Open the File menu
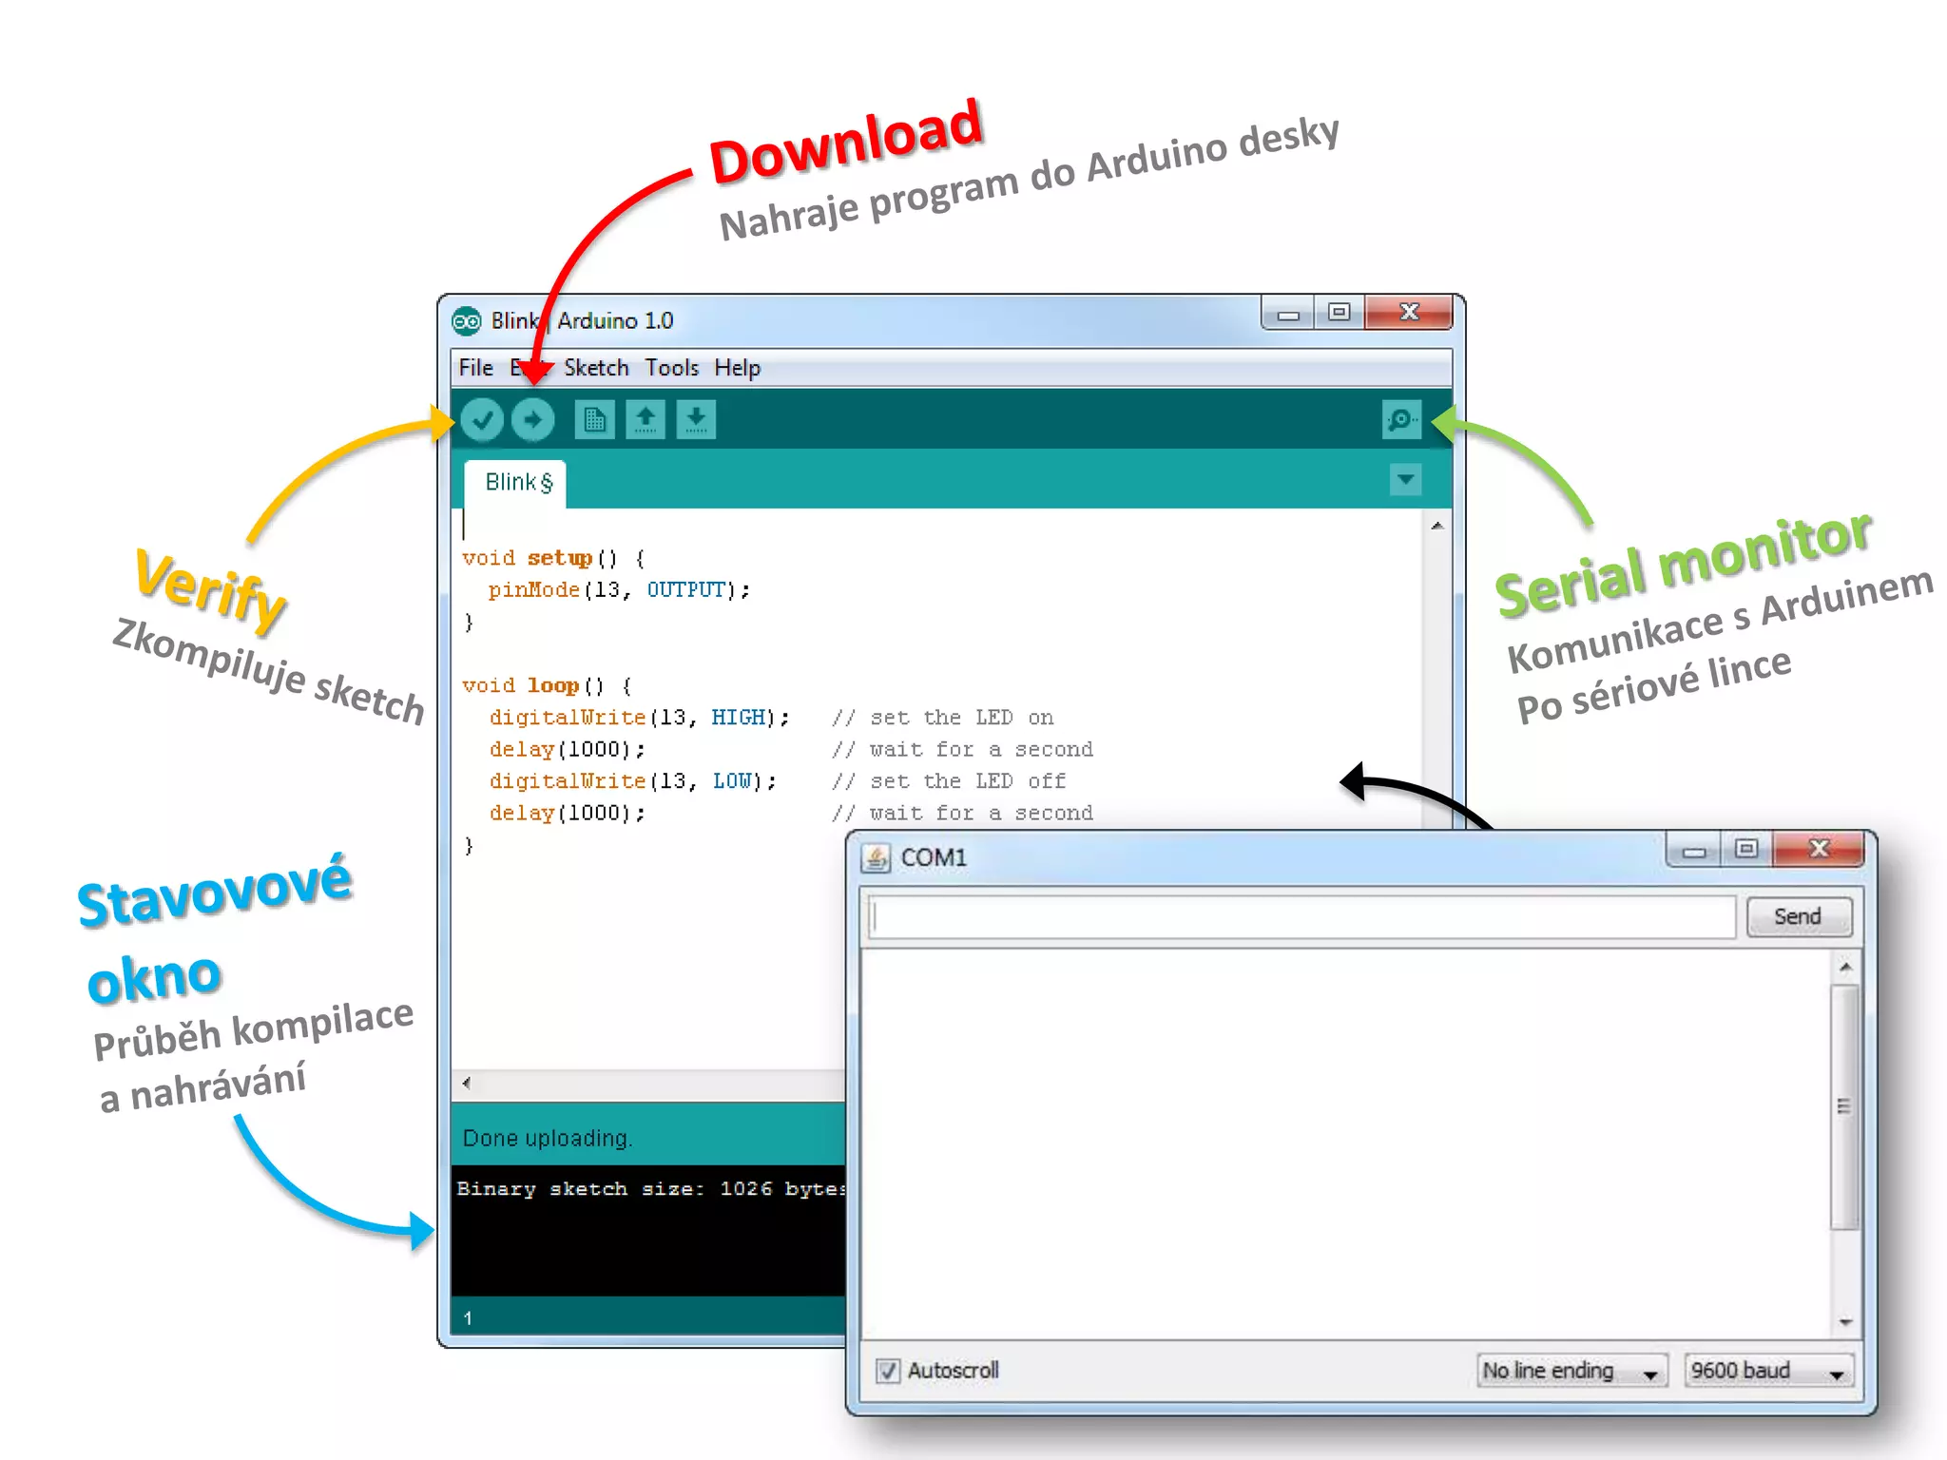Viewport: 1947px width, 1460px height. (475, 368)
